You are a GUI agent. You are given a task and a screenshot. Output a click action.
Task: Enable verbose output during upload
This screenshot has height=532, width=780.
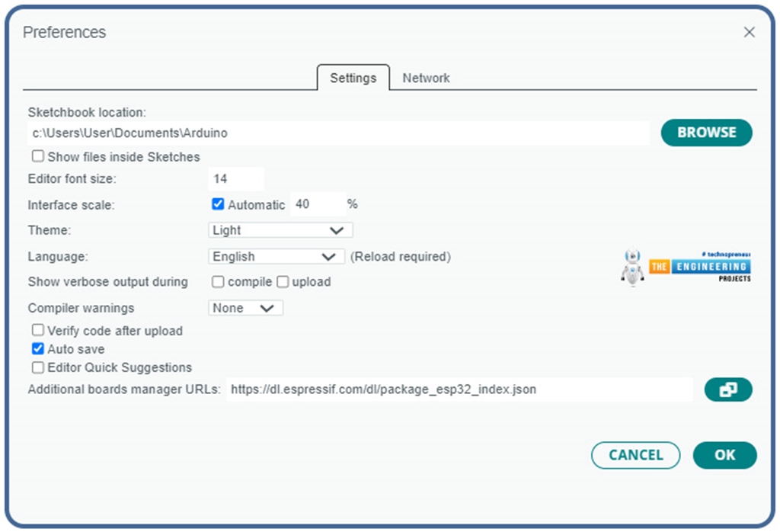tap(283, 282)
